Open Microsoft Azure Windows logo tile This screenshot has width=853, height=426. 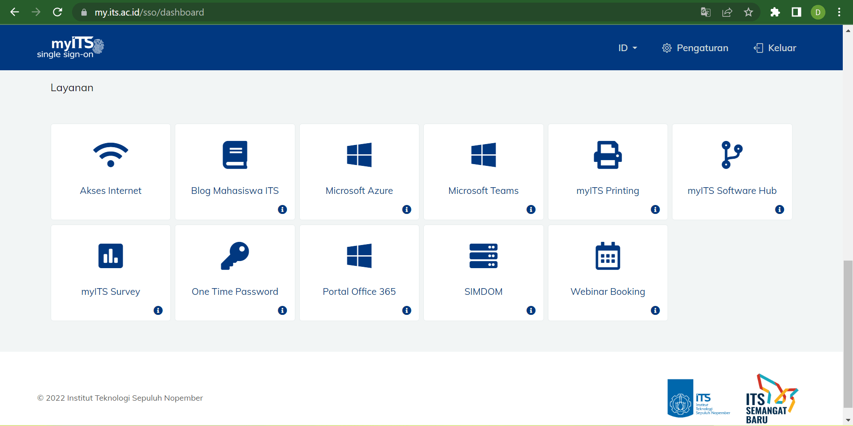point(359,155)
